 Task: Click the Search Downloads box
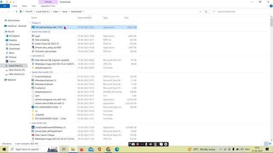click(241, 11)
